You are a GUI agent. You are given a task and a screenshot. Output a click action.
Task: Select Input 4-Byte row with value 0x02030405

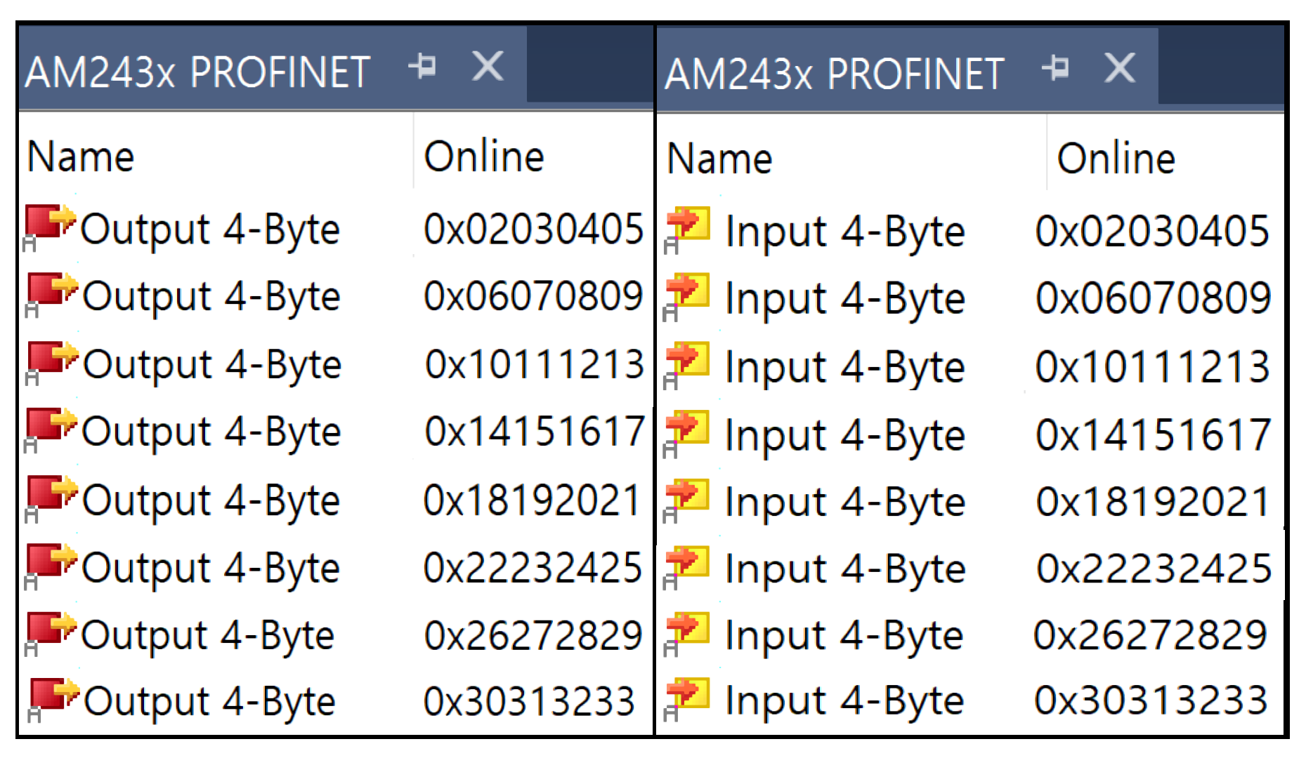[x=844, y=231]
